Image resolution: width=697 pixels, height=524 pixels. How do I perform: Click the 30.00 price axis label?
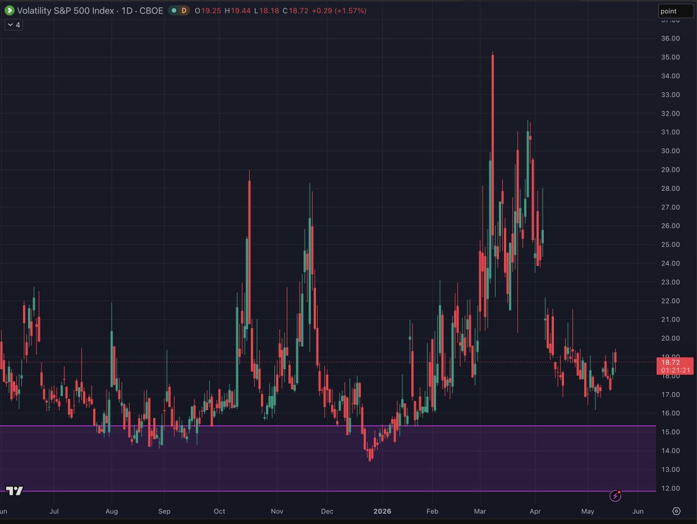tap(670, 151)
